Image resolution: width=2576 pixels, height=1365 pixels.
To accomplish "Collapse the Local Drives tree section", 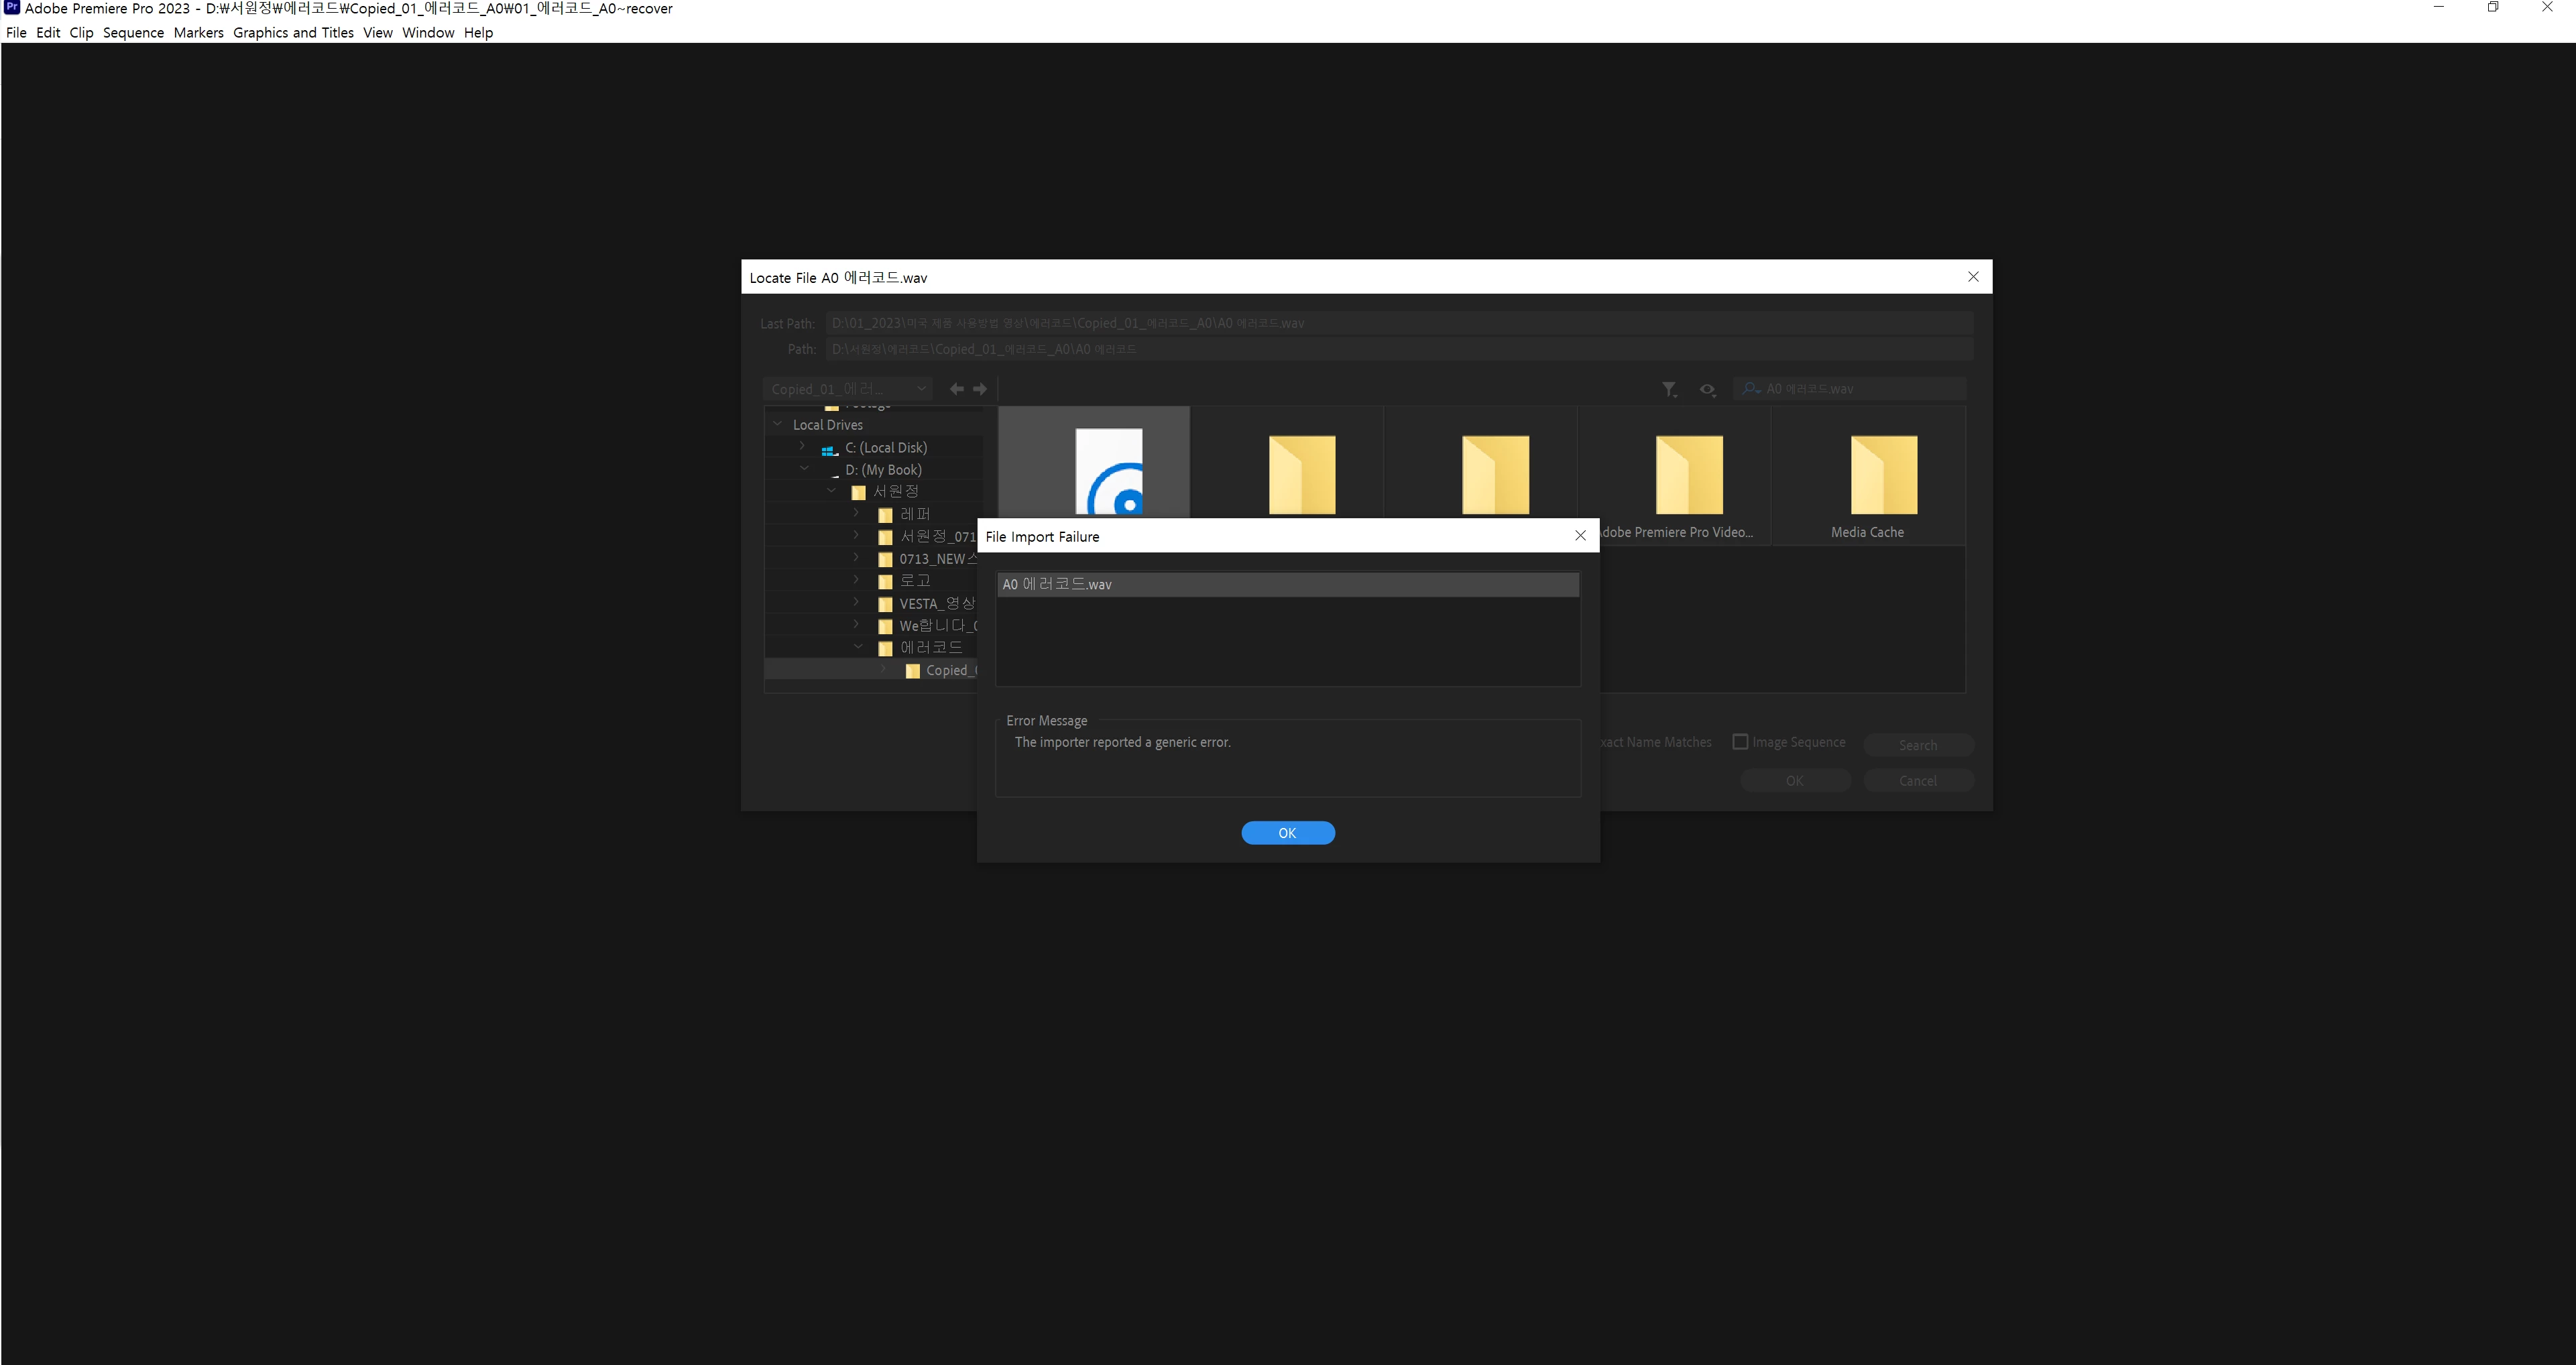I will tap(777, 424).
